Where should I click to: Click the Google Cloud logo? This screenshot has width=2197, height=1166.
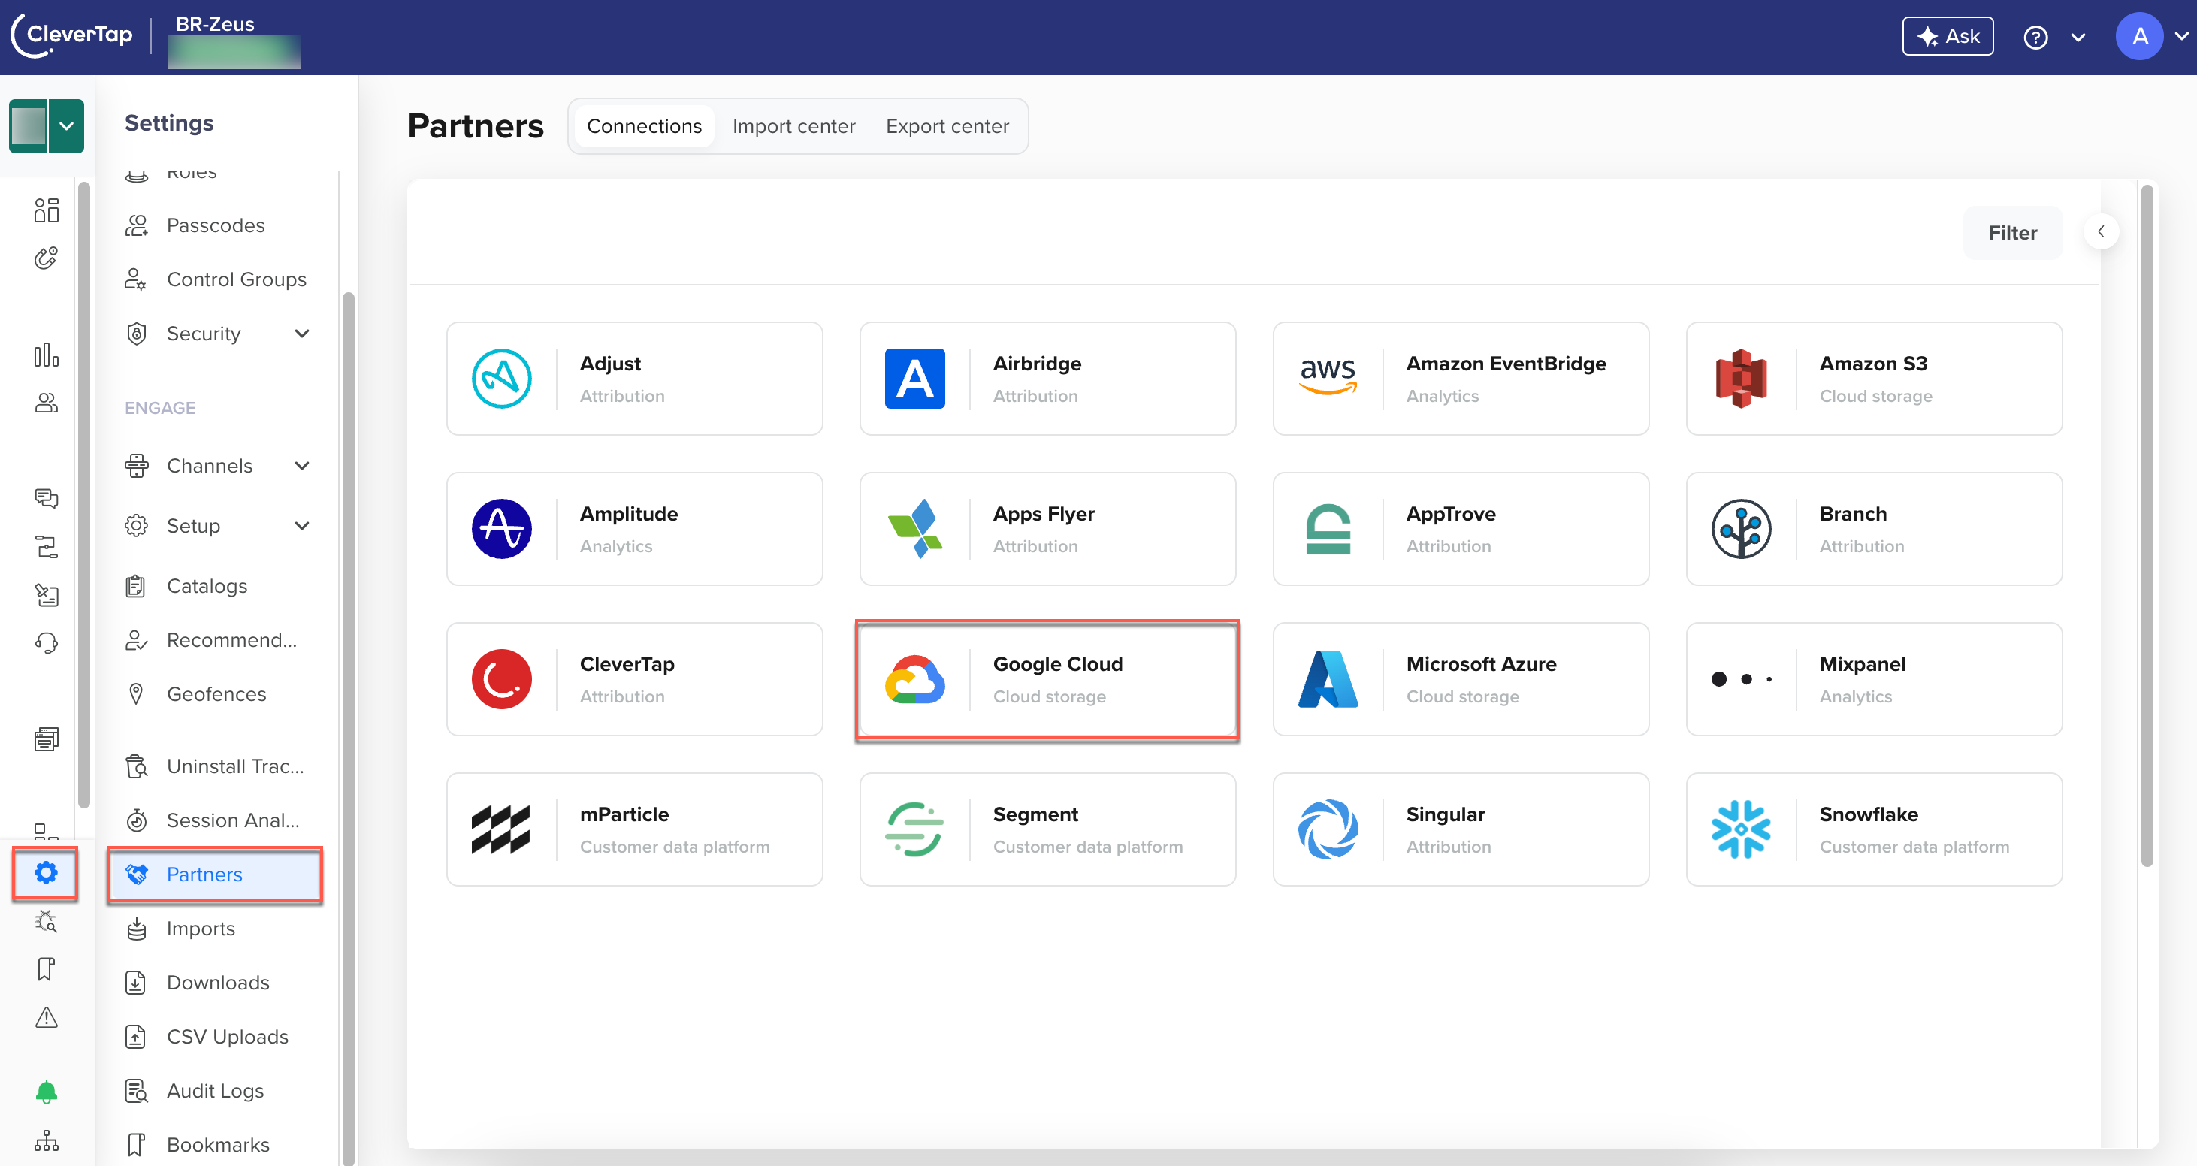914,679
